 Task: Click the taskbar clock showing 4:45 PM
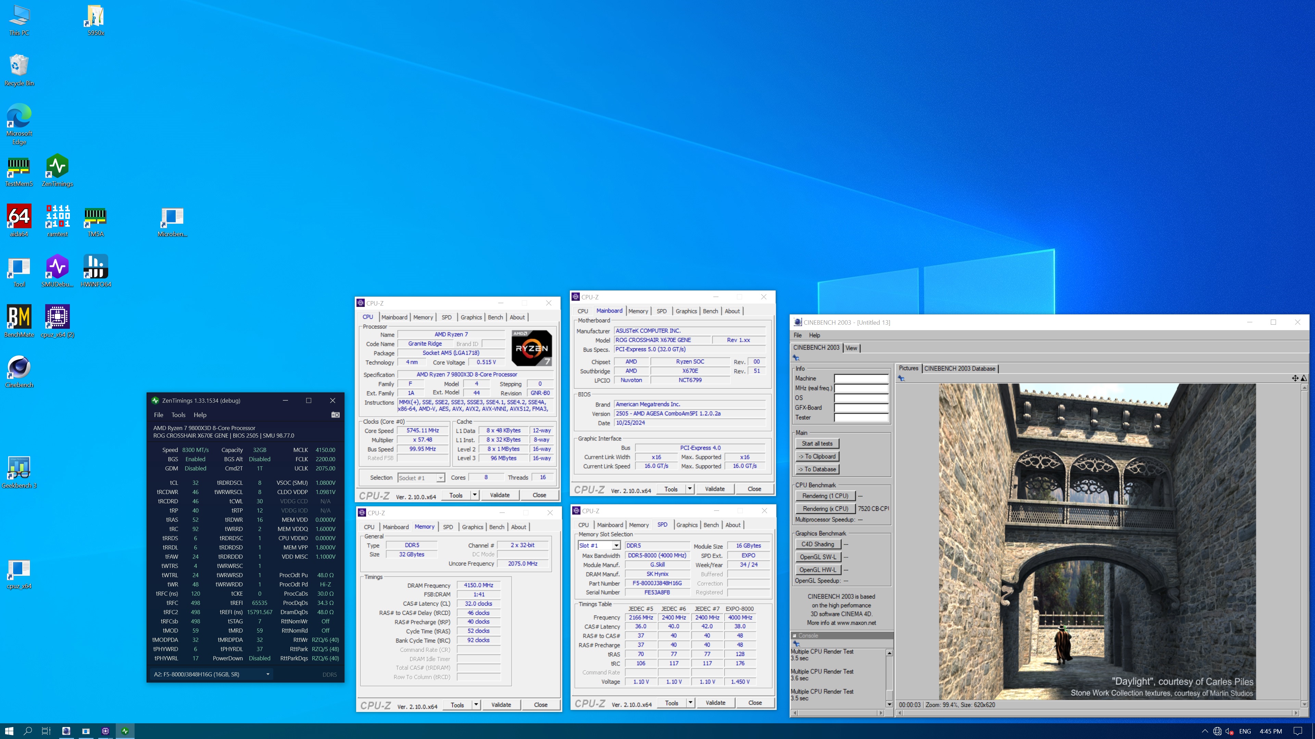coord(1270,731)
